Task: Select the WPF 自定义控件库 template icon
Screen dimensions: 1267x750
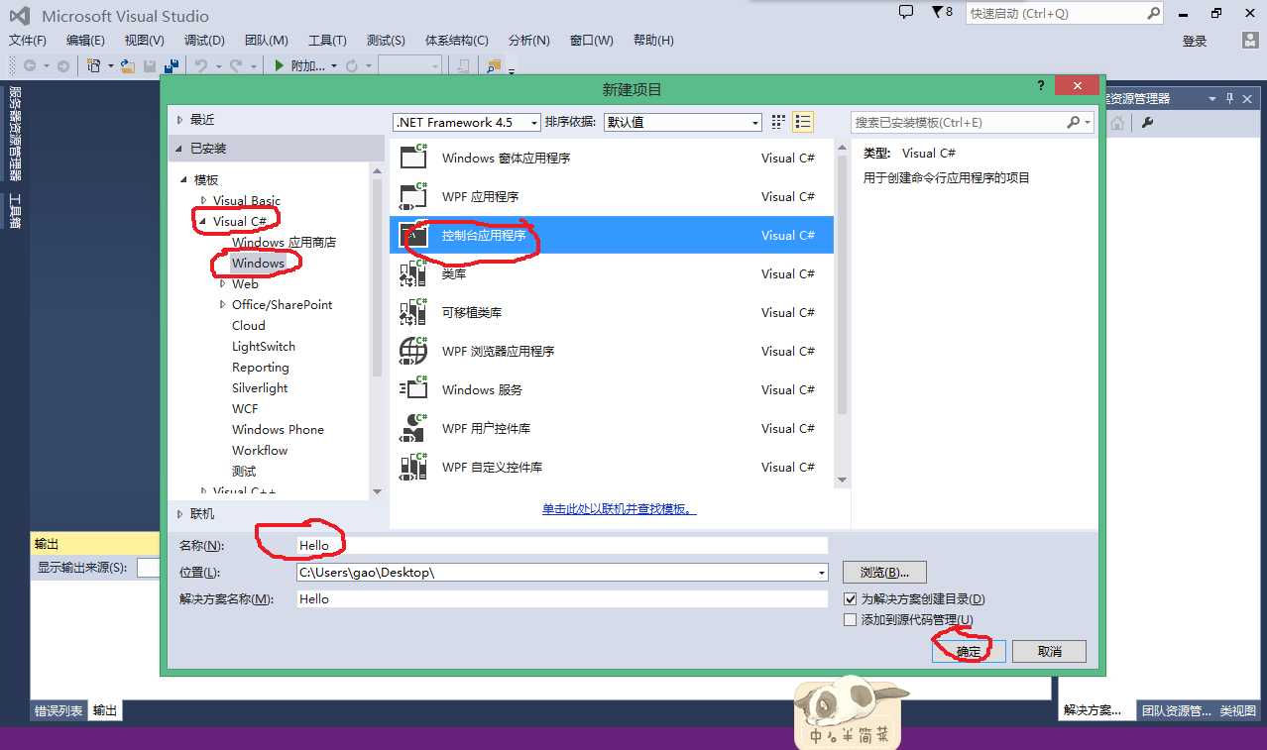Action: point(412,467)
